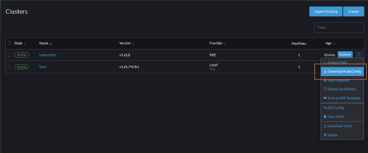Sort clusters by State column arrows
This screenshot has width=368, height=153.
coord(25,43)
